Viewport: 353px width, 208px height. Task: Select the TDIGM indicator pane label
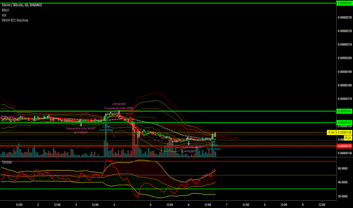(x=6, y=162)
